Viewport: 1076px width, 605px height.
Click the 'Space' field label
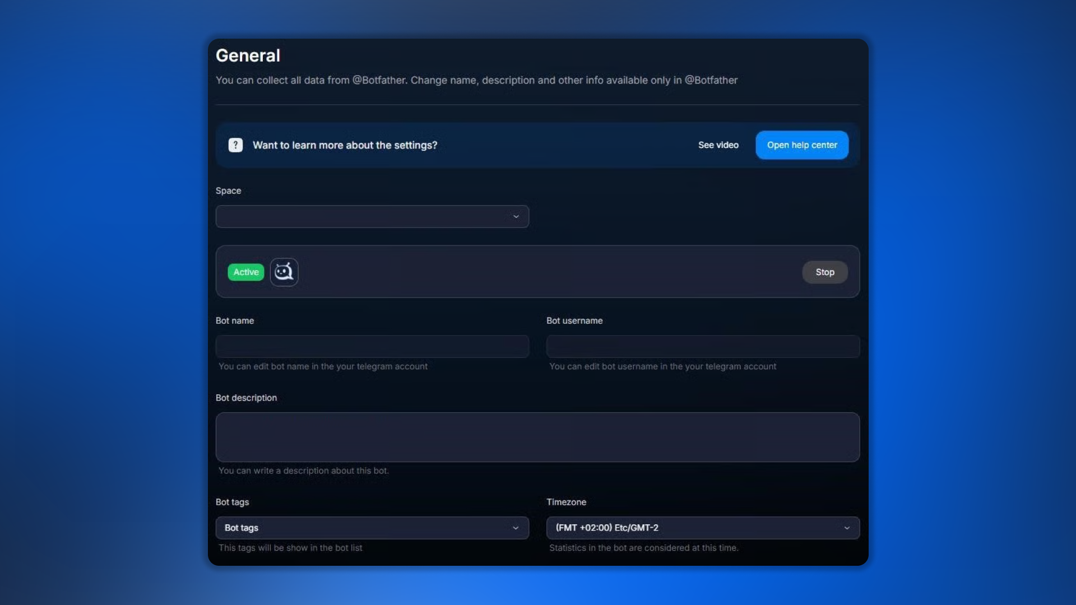[x=228, y=191]
